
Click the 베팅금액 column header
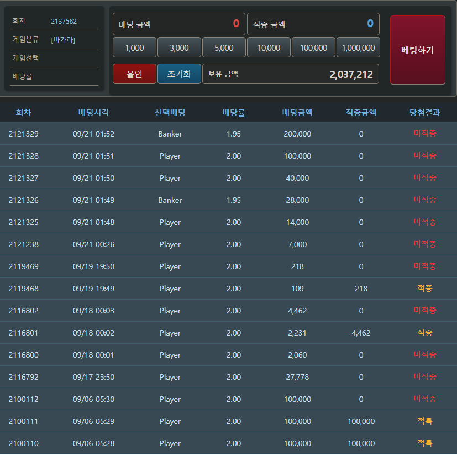tap(297, 112)
